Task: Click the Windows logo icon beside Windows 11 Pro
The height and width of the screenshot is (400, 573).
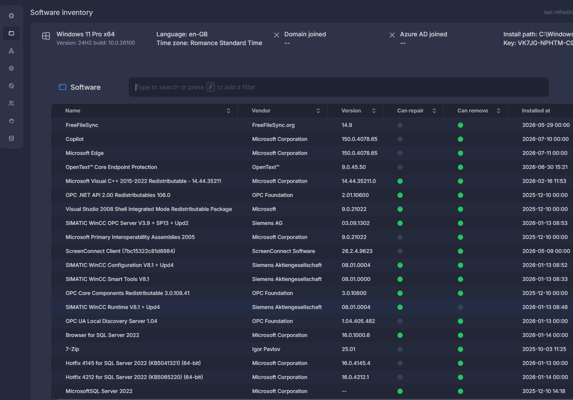Action: click(x=46, y=36)
